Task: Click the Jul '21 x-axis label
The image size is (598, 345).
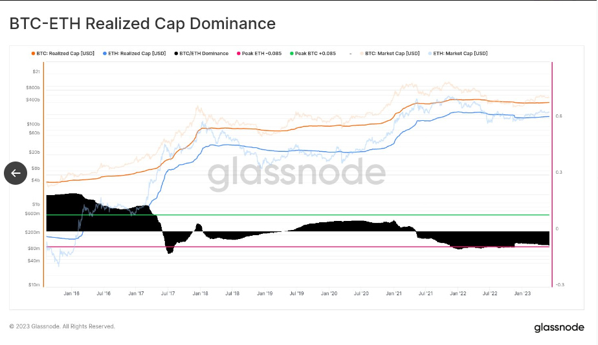Action: [x=425, y=293]
